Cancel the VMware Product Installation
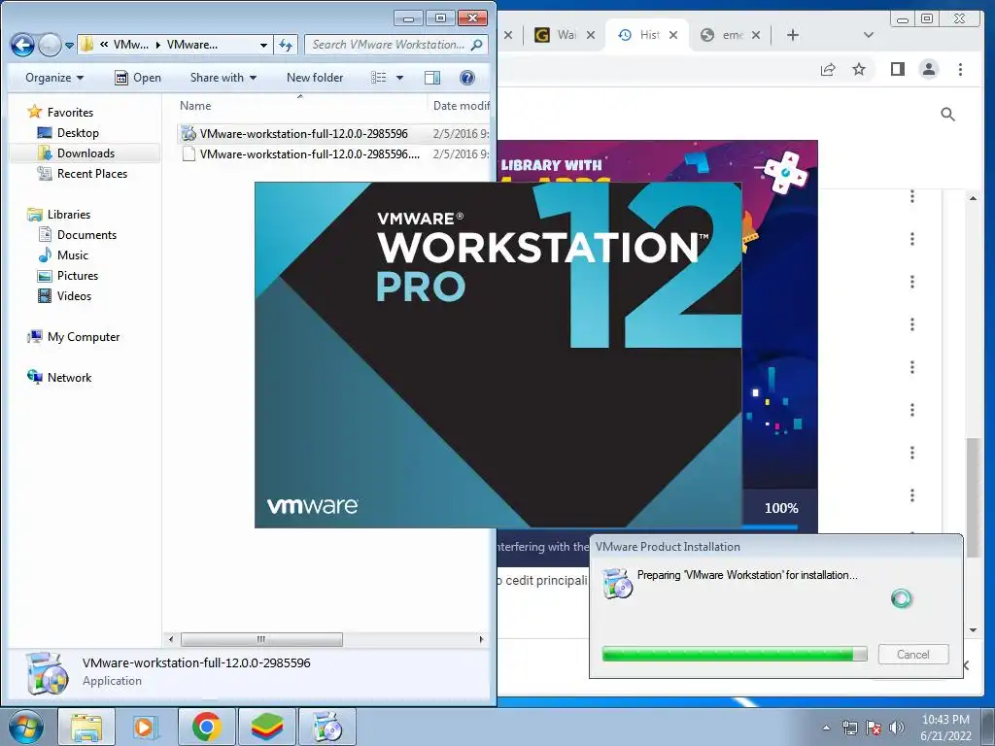This screenshot has width=995, height=746. click(x=913, y=655)
